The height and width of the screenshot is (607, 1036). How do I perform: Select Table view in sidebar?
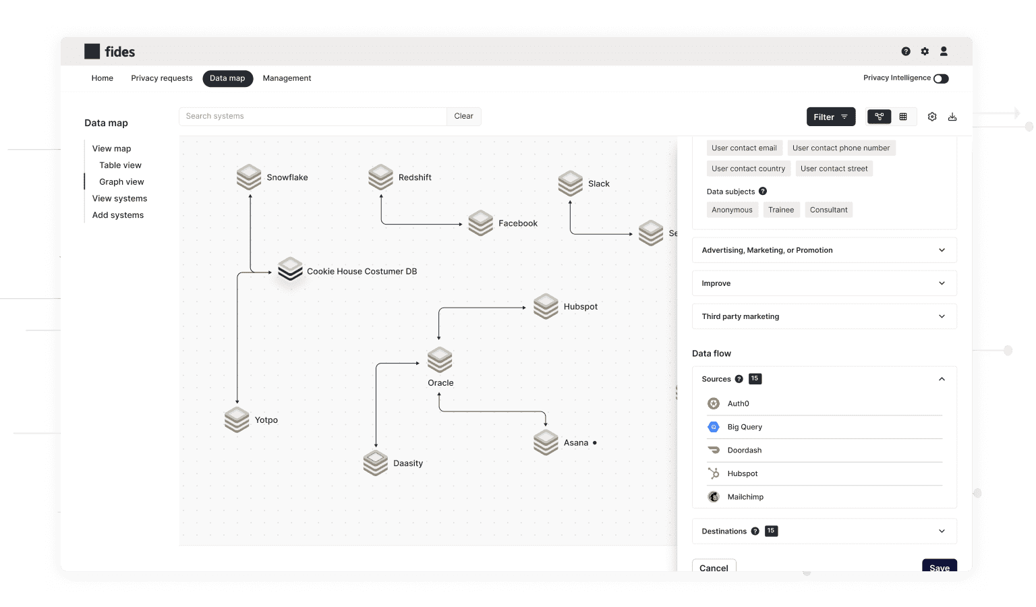[120, 165]
